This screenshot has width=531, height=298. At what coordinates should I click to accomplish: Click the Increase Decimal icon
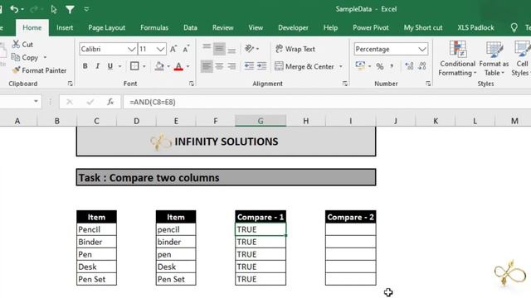pos(409,66)
